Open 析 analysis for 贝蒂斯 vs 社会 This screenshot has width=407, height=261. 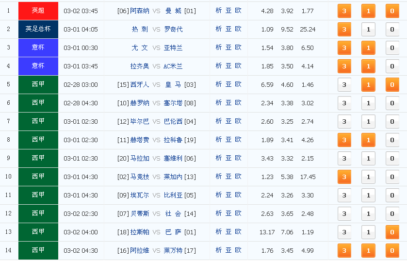219,213
